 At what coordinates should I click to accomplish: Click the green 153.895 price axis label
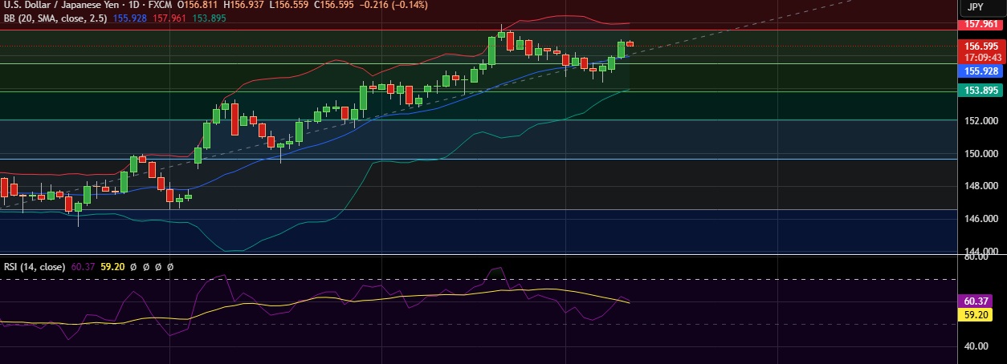pyautogui.click(x=981, y=91)
